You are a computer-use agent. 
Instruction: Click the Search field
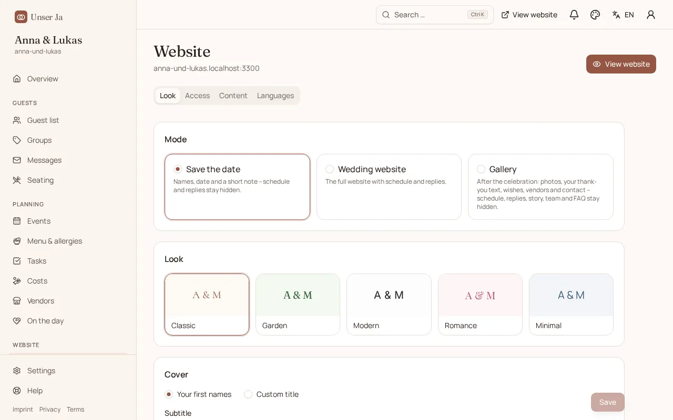435,15
